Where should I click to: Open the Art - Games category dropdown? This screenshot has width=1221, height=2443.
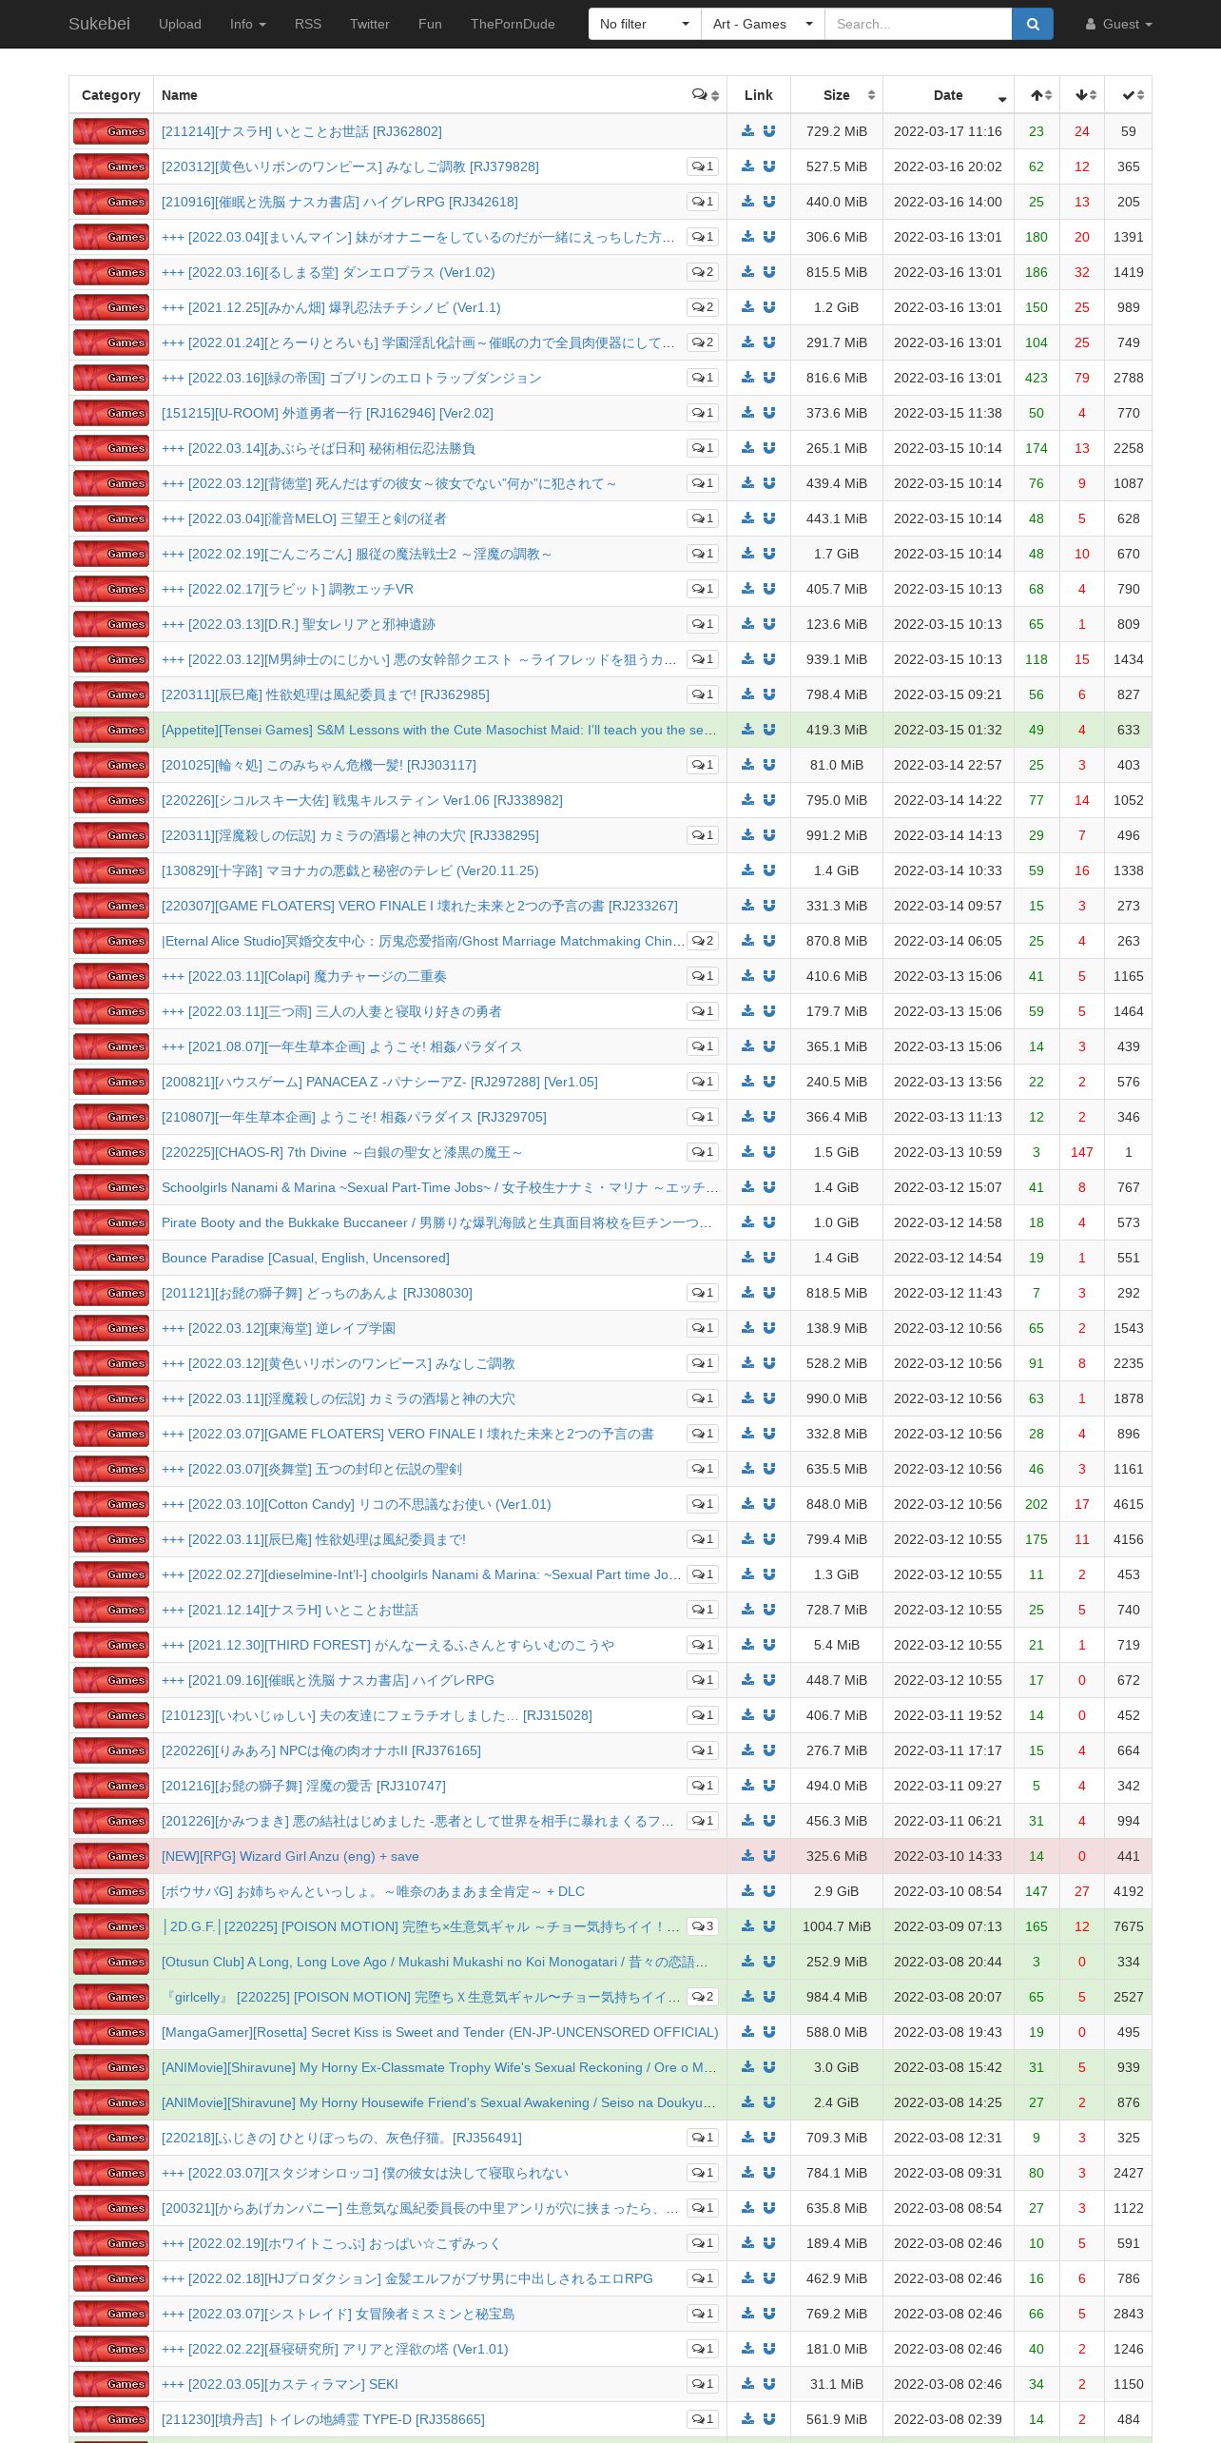pos(763,24)
